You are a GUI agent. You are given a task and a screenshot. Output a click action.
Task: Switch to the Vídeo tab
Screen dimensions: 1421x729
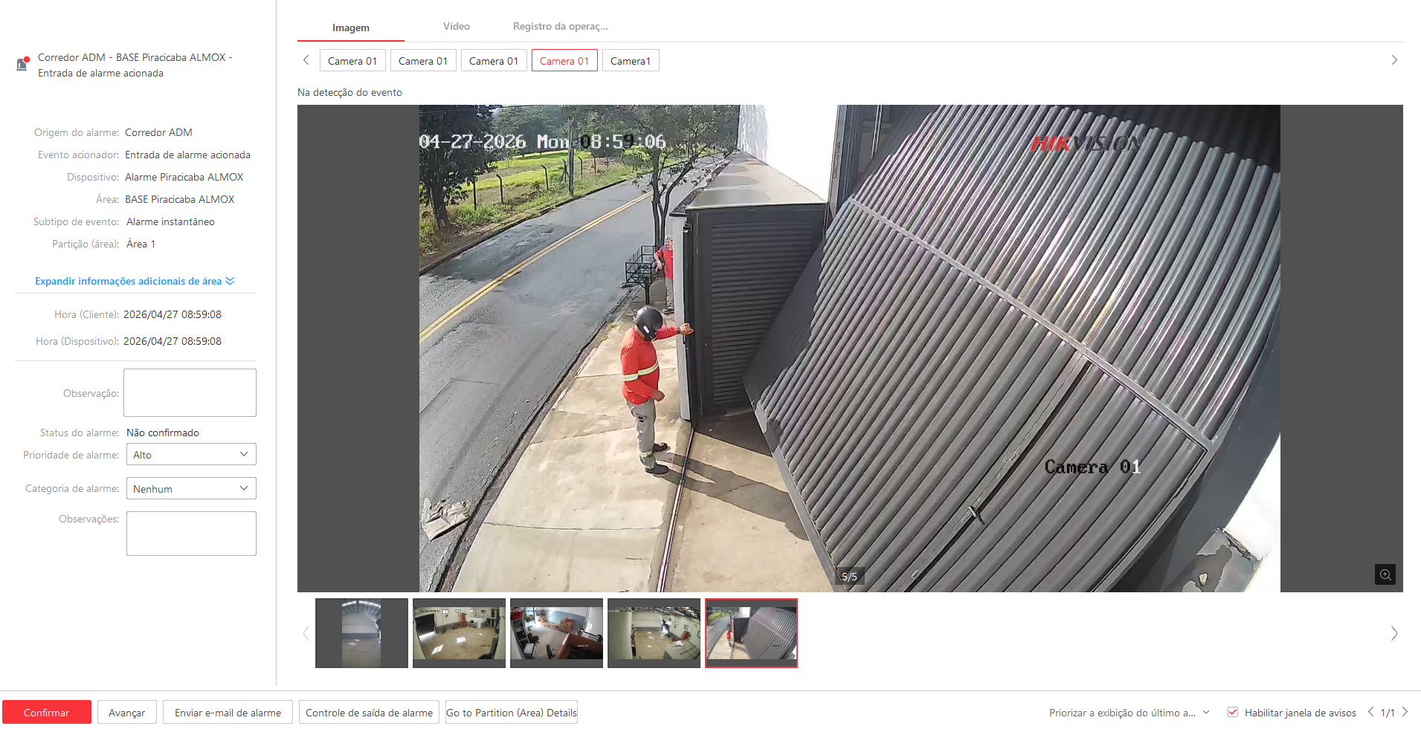(456, 27)
